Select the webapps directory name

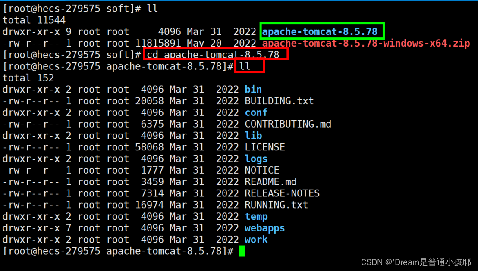[264, 228]
